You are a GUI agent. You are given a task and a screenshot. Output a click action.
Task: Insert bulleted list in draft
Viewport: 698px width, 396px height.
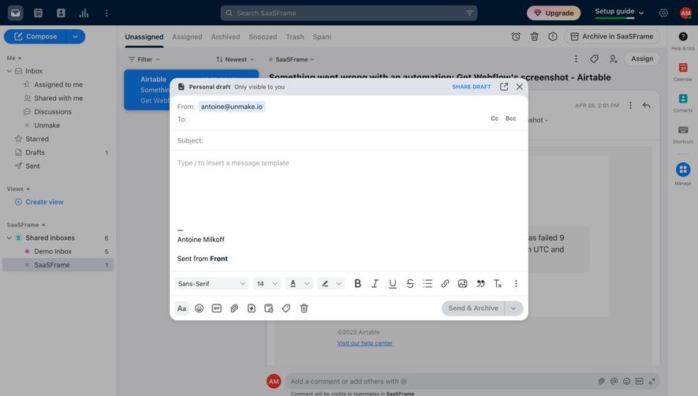click(x=427, y=284)
